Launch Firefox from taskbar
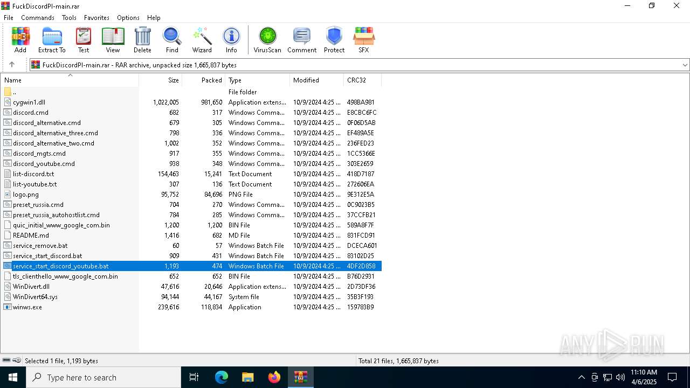690x388 pixels. pyautogui.click(x=274, y=377)
